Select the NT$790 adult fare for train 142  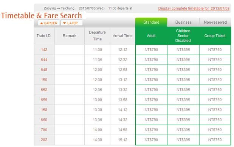pyautogui.click(x=151, y=50)
